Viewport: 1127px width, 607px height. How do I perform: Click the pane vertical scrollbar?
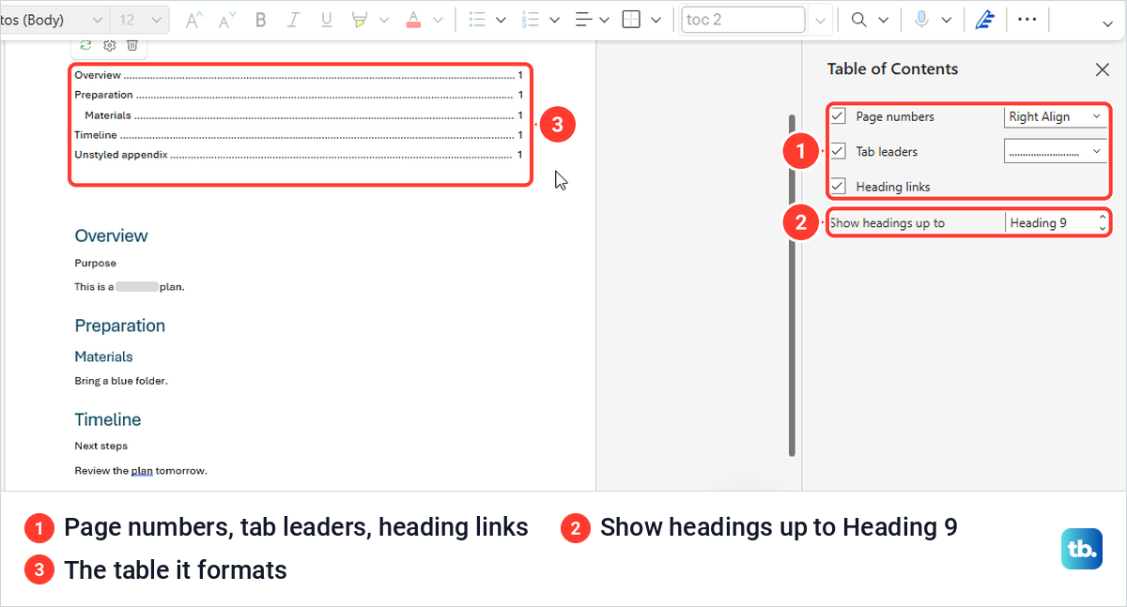(x=793, y=284)
